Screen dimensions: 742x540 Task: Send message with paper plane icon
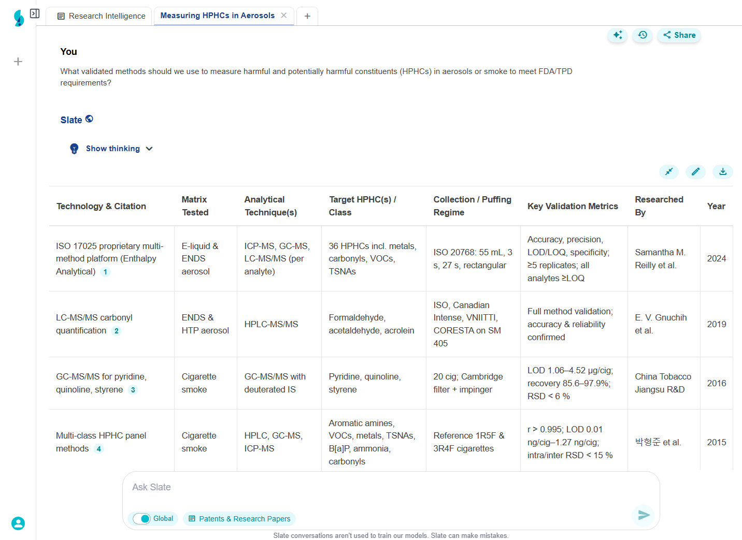(644, 515)
